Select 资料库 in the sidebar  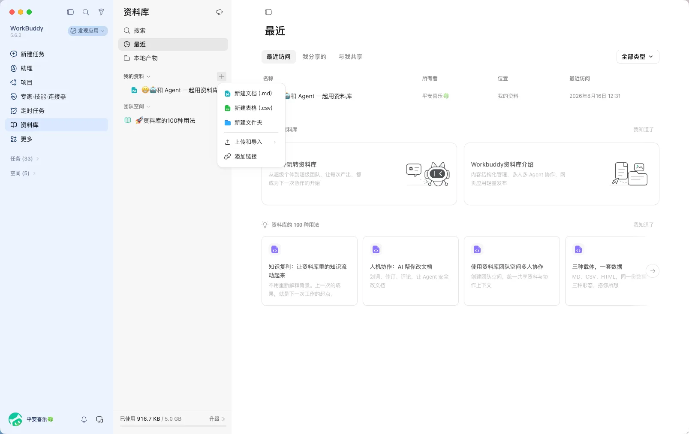pyautogui.click(x=57, y=125)
